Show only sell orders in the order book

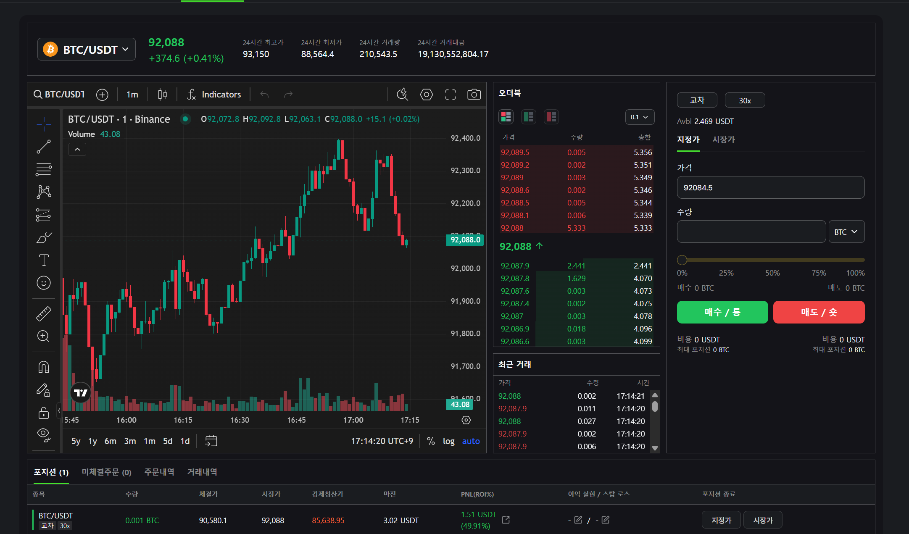pos(551,117)
